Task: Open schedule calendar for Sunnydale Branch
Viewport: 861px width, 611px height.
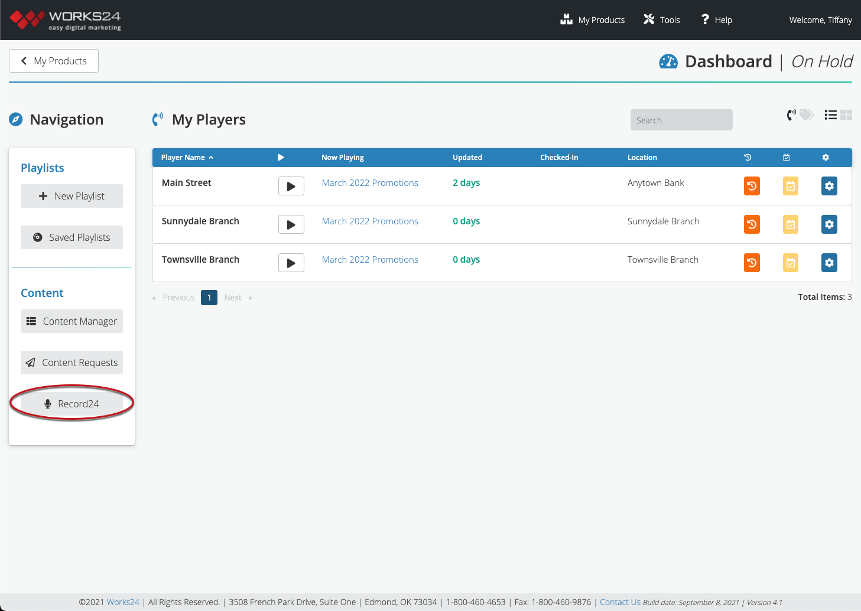Action: [791, 224]
